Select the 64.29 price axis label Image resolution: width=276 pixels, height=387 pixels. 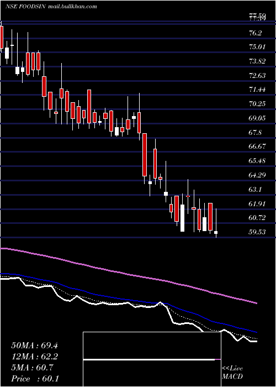click(257, 175)
